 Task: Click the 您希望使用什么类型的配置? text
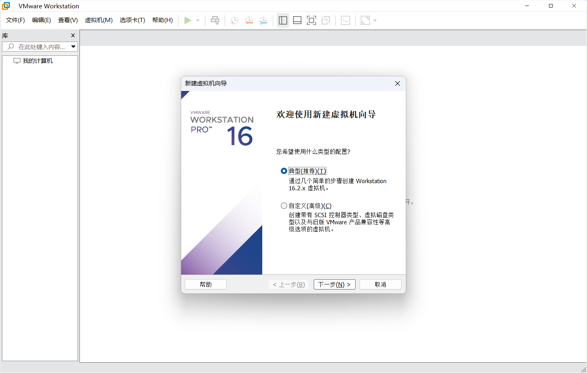point(313,151)
